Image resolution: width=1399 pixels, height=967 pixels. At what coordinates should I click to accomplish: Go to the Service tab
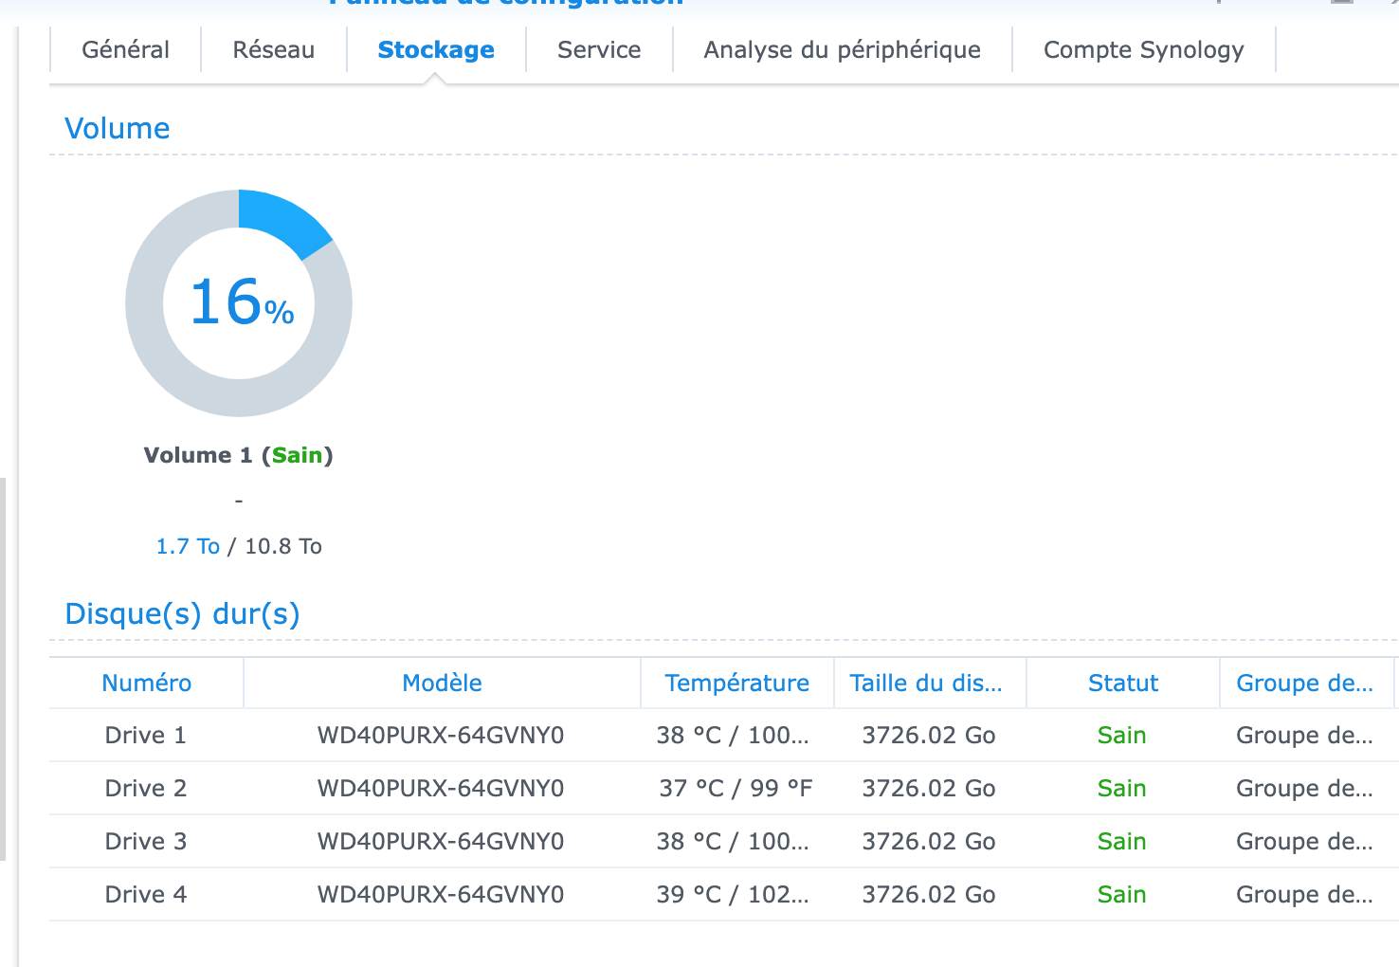tap(599, 50)
